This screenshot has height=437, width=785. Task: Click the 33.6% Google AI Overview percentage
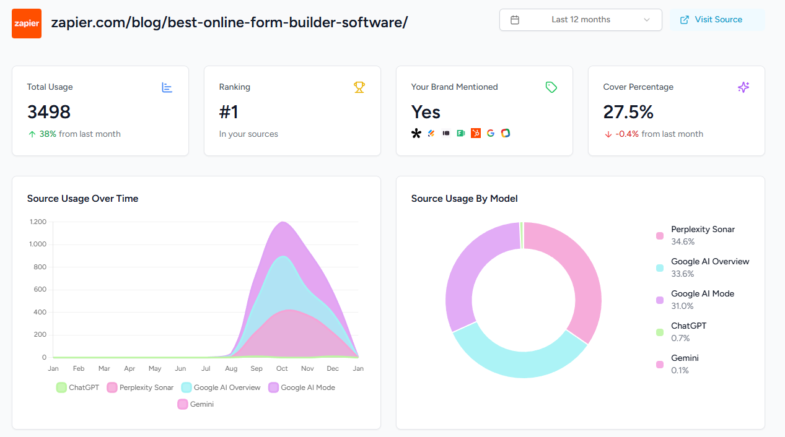[x=683, y=274]
